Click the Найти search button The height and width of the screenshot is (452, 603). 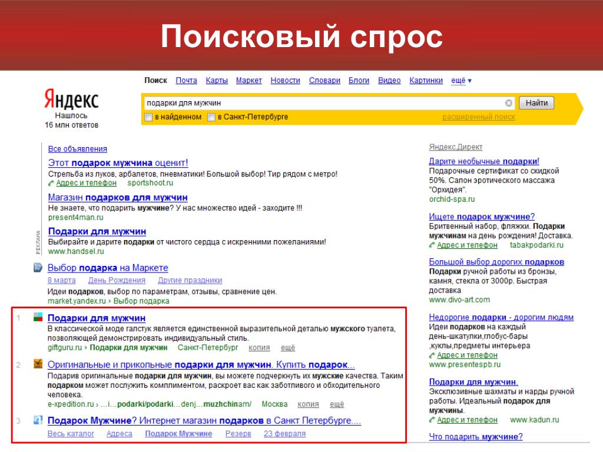536,102
